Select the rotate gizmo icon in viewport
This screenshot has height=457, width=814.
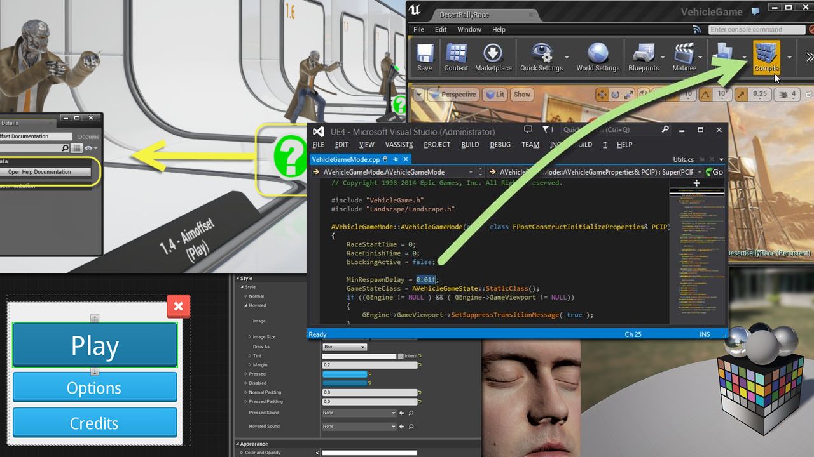tap(616, 95)
